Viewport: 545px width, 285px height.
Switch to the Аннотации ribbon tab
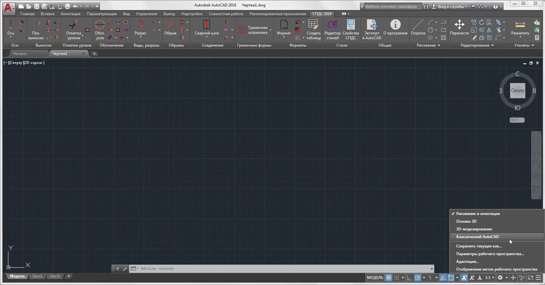tap(70, 14)
